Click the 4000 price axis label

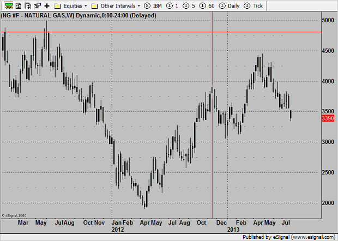[328, 81]
